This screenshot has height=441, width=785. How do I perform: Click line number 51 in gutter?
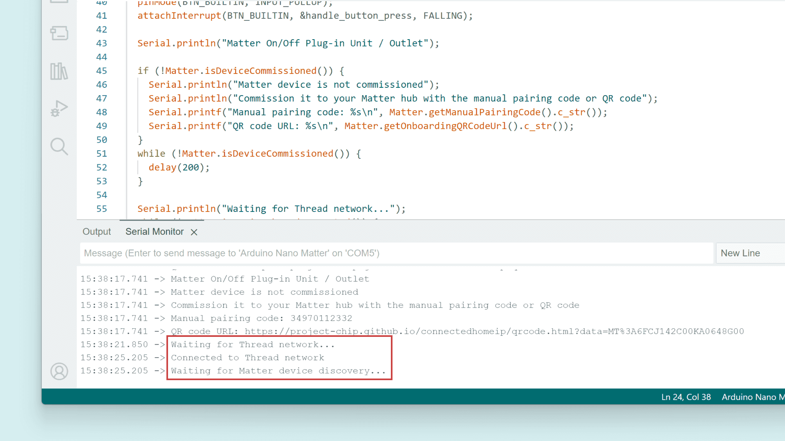point(101,154)
